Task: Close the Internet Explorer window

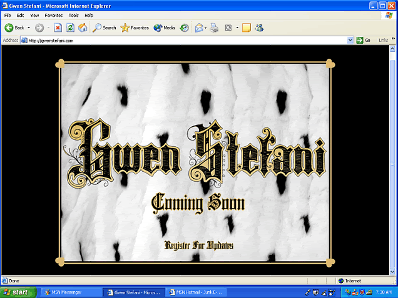Action: [392, 6]
